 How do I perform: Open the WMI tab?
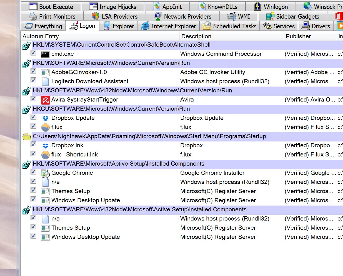239,16
